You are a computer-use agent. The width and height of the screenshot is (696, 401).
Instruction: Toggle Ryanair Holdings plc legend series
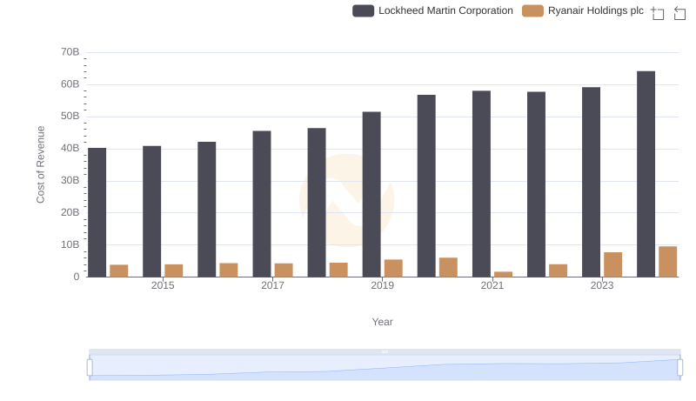[582, 11]
